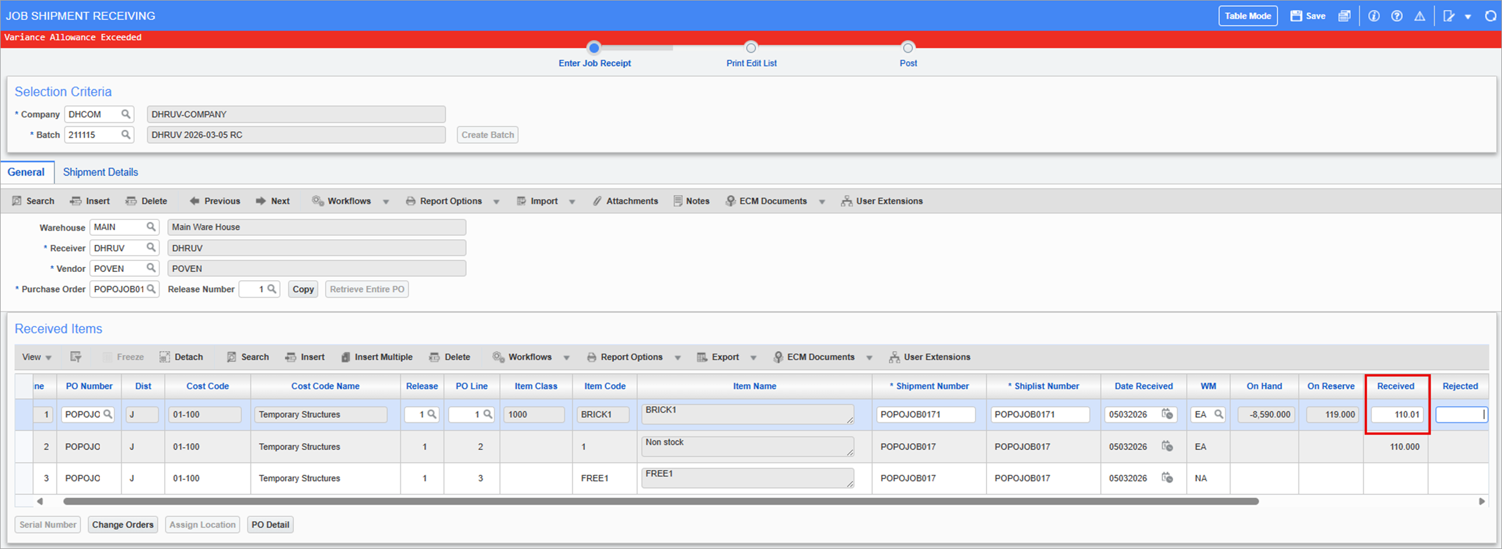1502x549 pixels.
Task: Select the Print Edit List step indicator
Action: pyautogui.click(x=751, y=48)
